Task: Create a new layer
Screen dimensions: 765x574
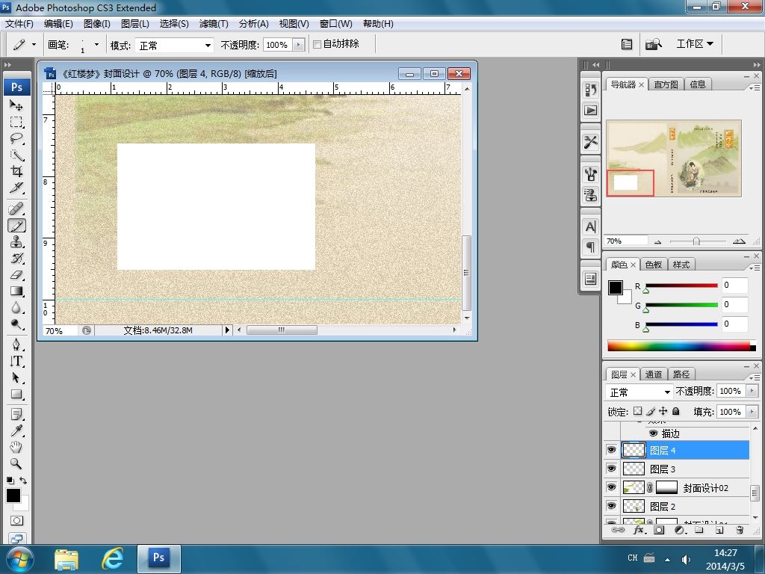Action: click(719, 530)
